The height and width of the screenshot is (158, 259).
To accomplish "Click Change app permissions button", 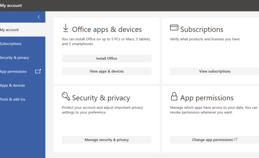I will (x=214, y=140).
